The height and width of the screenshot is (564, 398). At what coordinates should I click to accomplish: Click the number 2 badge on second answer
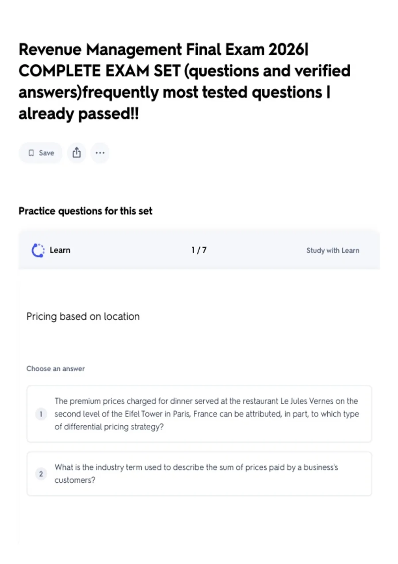[x=41, y=474]
